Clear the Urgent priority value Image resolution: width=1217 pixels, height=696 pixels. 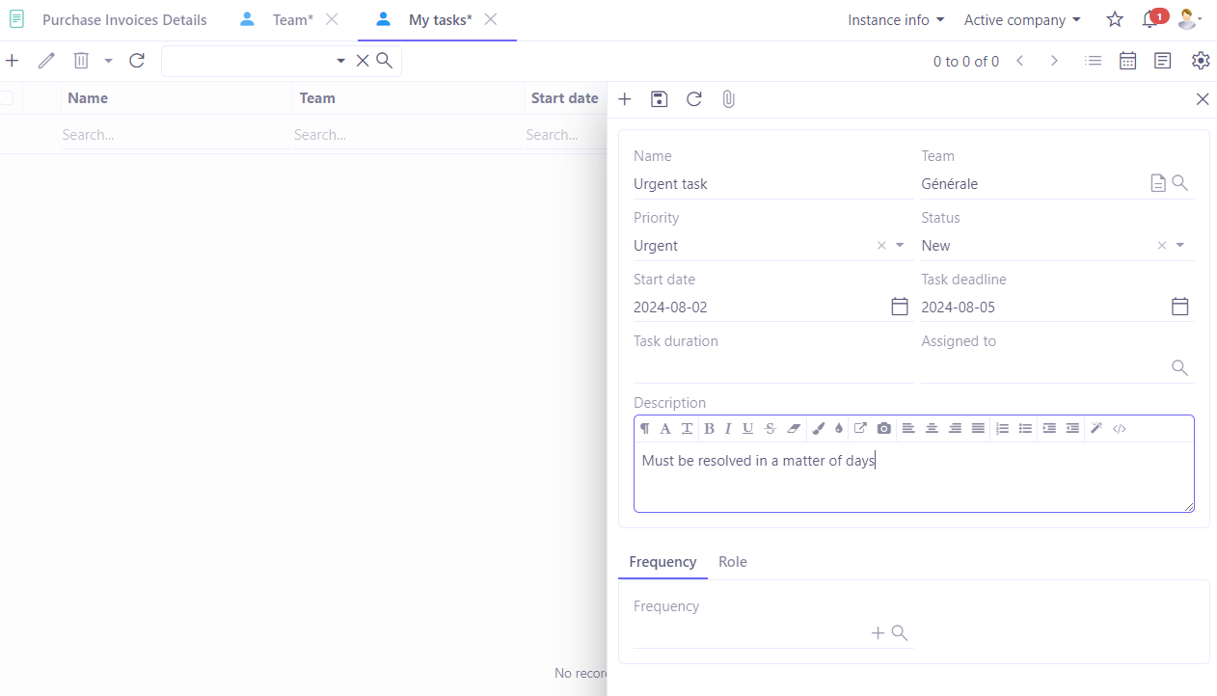pos(880,245)
